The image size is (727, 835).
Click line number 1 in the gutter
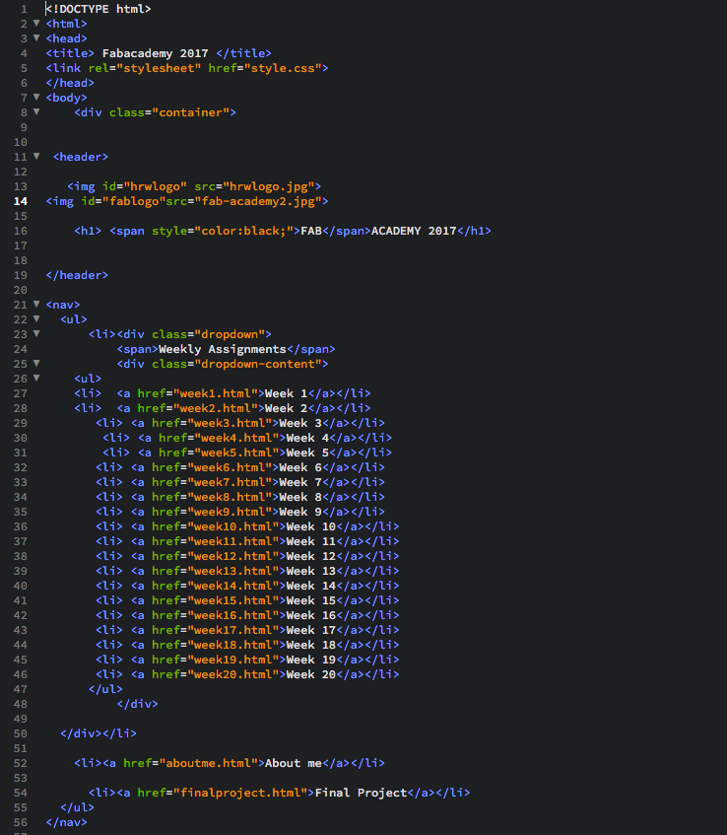(24, 9)
